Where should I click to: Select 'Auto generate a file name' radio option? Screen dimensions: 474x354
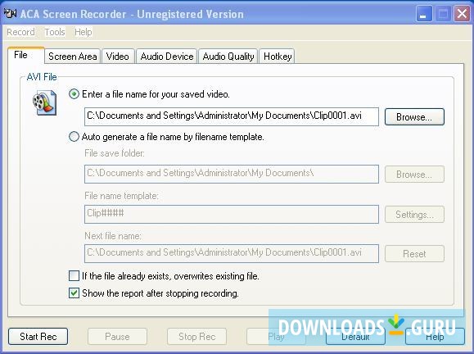pos(74,137)
